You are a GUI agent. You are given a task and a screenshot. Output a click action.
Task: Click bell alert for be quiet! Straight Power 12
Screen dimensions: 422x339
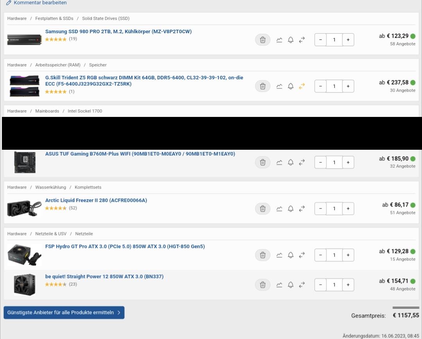tap(291, 285)
